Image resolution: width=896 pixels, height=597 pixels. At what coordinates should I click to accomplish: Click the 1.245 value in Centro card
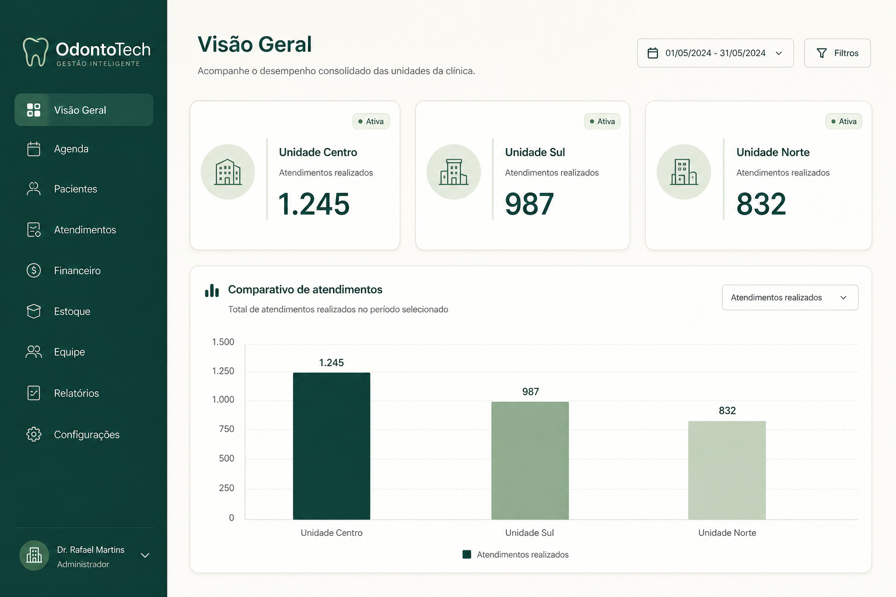pyautogui.click(x=314, y=204)
